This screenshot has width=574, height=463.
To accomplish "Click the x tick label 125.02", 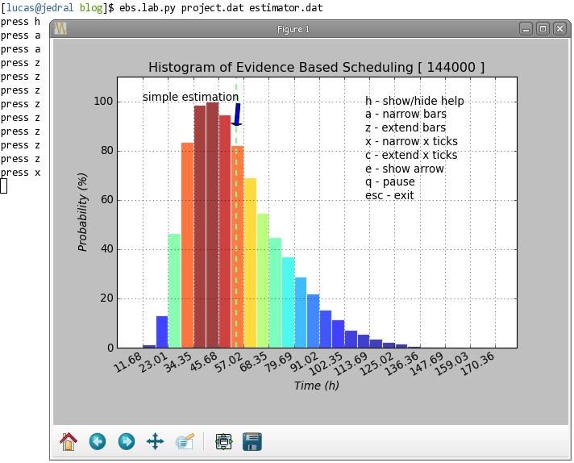I will tap(376, 363).
